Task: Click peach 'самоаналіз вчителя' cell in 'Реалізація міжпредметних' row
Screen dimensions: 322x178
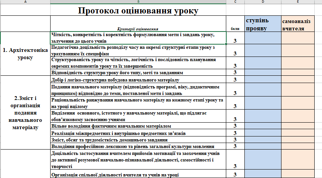Action: click(298, 133)
